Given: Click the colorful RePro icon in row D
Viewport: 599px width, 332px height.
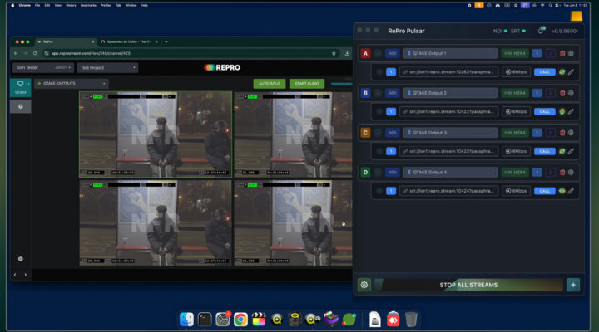Looking at the screenshot, I should click(562, 191).
